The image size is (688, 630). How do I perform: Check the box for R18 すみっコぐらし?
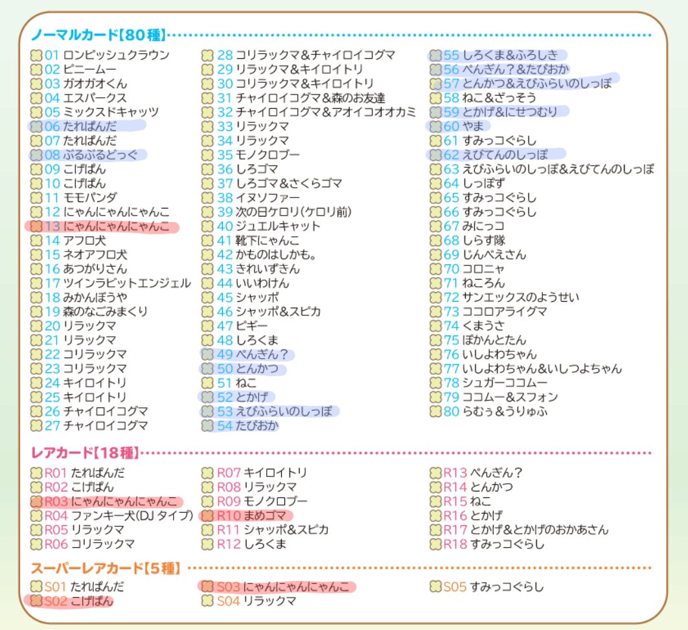(x=435, y=544)
